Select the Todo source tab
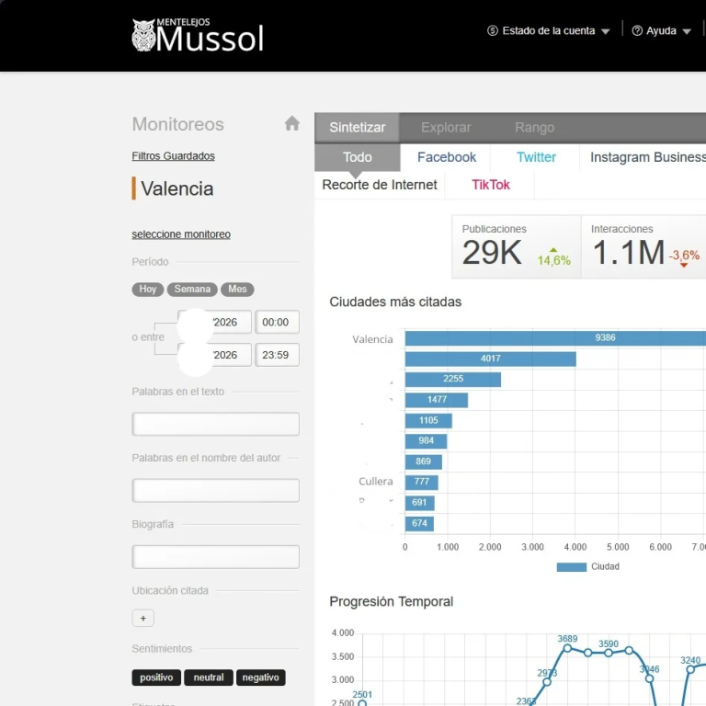This screenshot has width=706, height=706. [x=357, y=157]
